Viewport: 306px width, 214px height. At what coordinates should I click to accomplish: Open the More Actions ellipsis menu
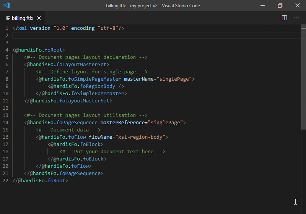[x=296, y=18]
